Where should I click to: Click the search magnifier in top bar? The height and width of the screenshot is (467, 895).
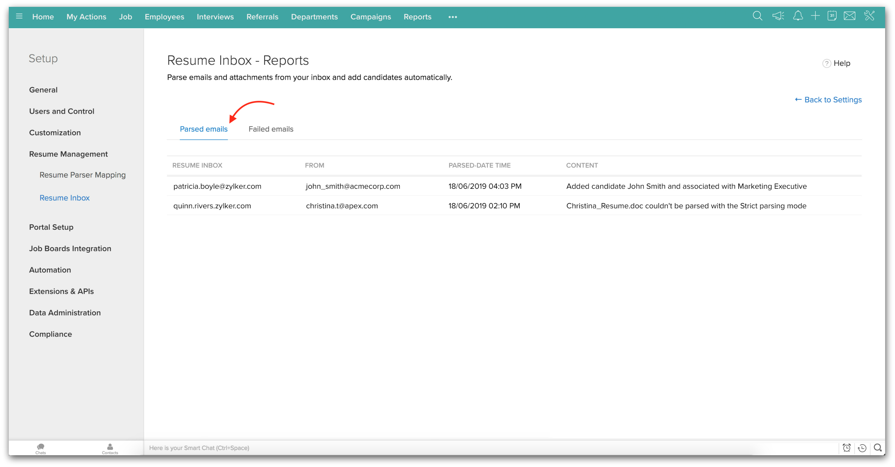[x=757, y=16]
